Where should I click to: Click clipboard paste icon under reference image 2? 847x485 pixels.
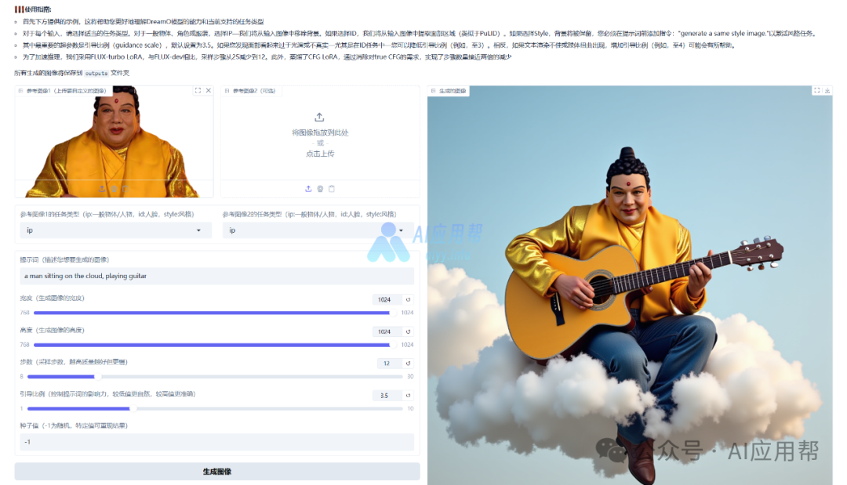(332, 189)
